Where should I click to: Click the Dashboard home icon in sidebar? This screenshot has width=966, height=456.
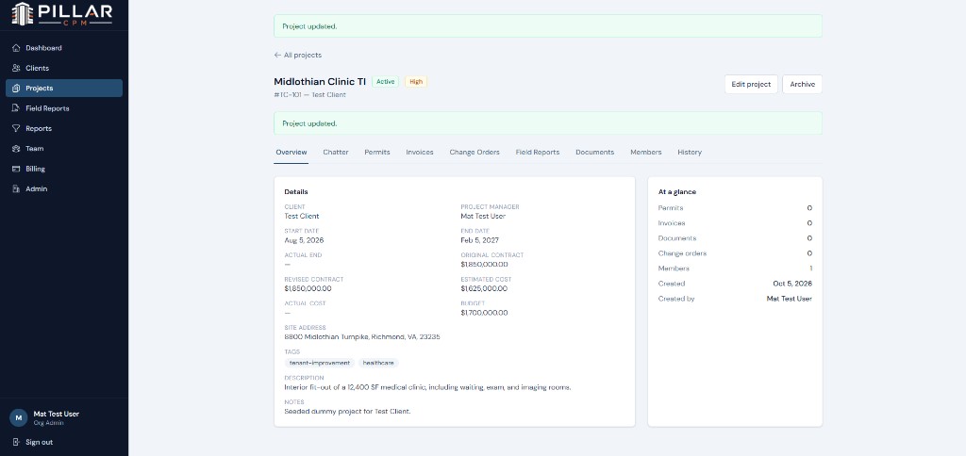point(17,48)
